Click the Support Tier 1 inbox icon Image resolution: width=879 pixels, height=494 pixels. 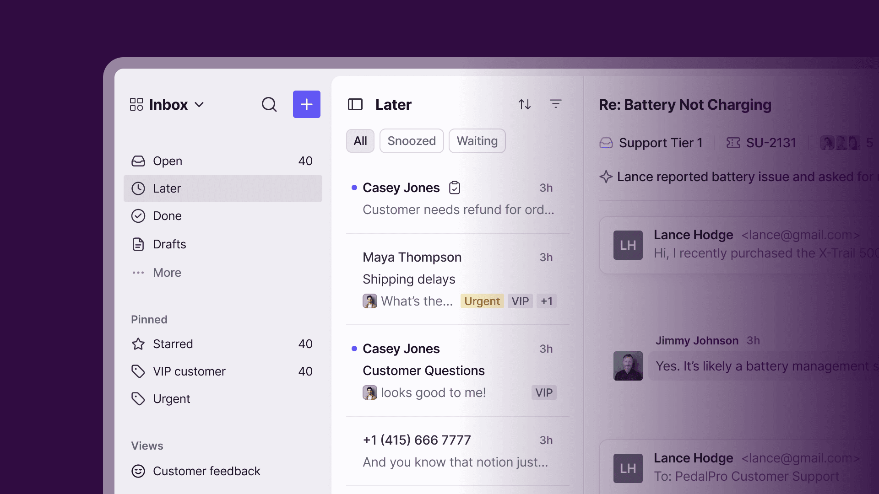point(606,143)
